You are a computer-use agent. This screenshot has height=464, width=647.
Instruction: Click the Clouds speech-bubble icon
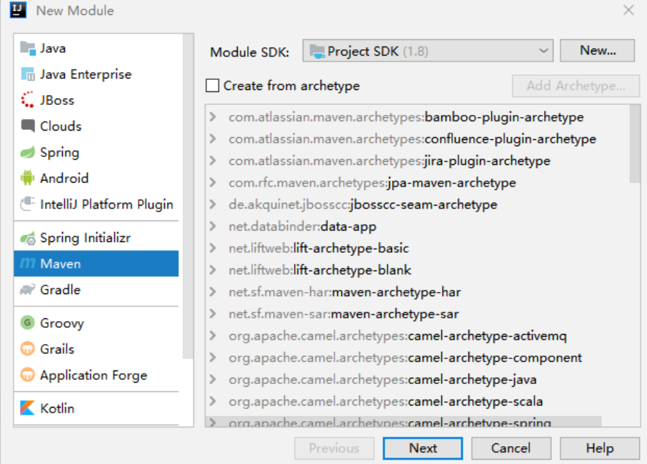[28, 126]
